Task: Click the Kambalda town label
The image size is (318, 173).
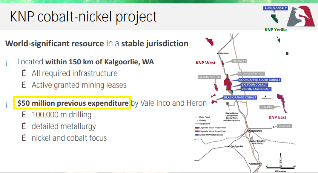Action: pyautogui.click(x=254, y=164)
